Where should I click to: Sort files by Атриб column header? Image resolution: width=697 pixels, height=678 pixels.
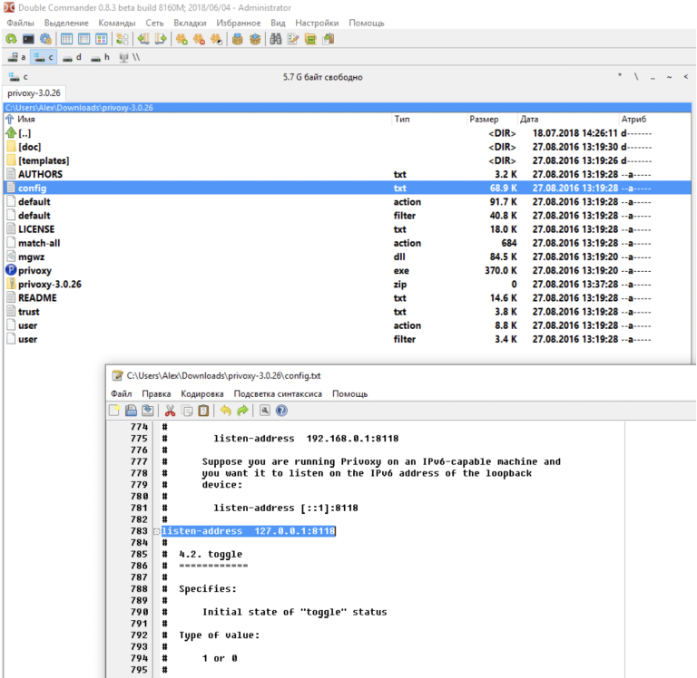pyautogui.click(x=633, y=119)
